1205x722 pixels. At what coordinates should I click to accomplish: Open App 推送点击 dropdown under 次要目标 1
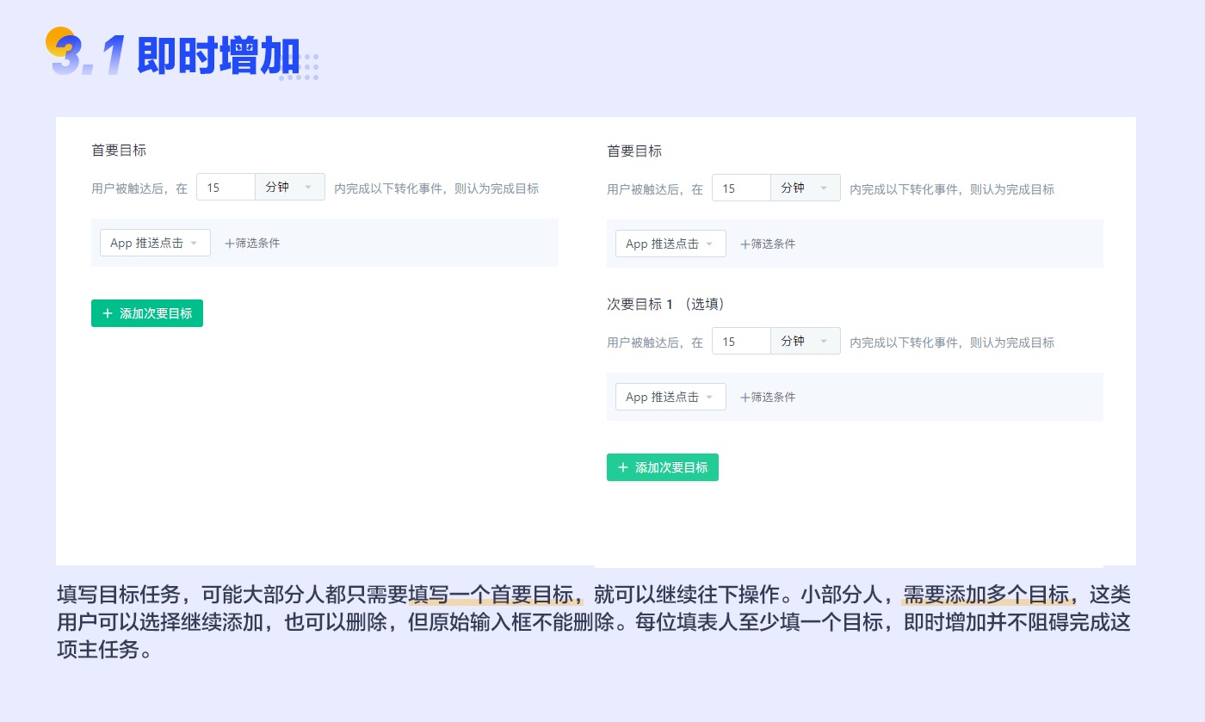[670, 397]
